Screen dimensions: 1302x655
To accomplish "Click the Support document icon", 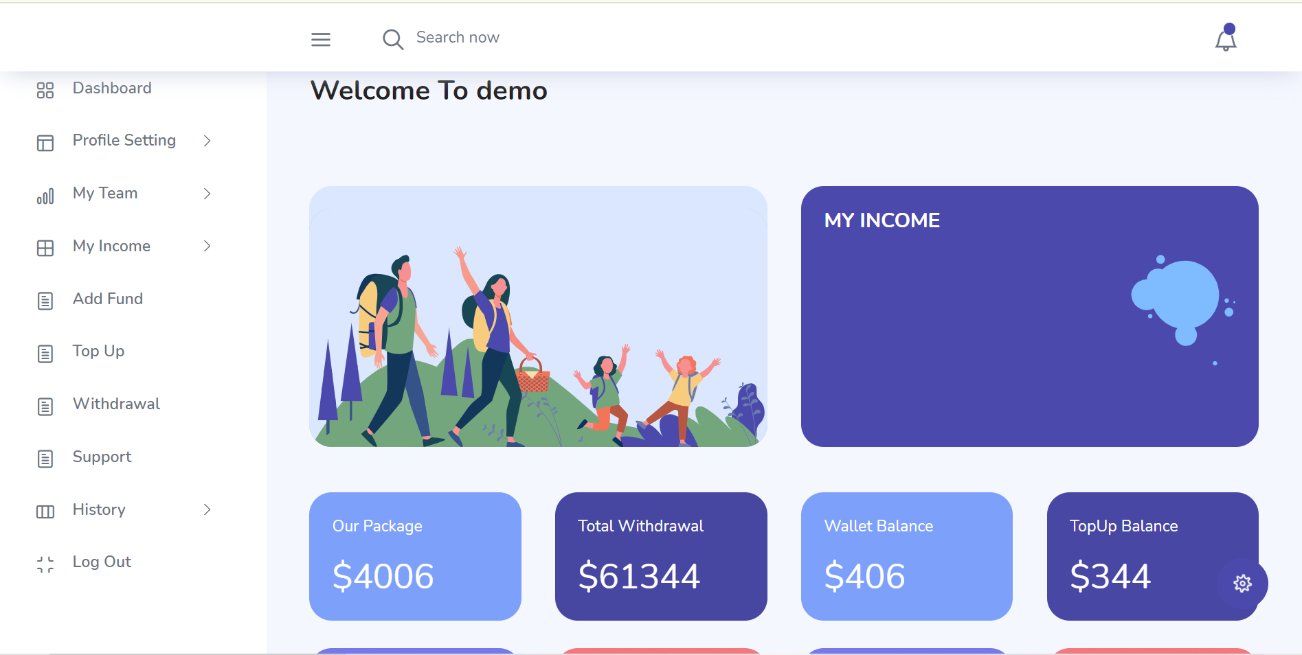I will pyautogui.click(x=45, y=459).
